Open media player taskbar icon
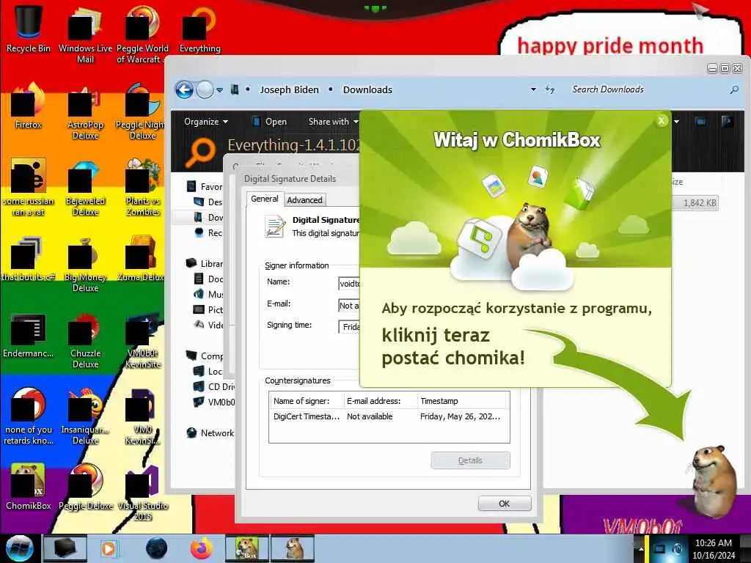Viewport: 751px width, 563px height. click(x=109, y=548)
